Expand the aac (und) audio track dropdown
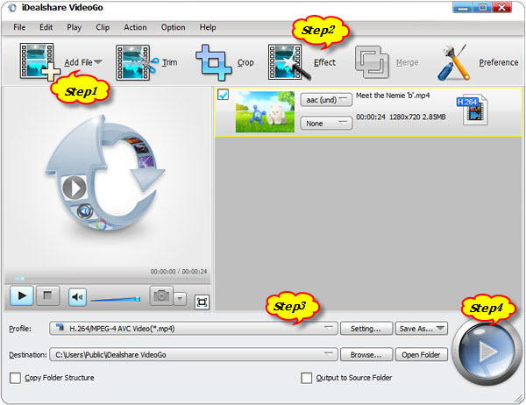Image resolution: width=526 pixels, height=405 pixels. tap(326, 100)
